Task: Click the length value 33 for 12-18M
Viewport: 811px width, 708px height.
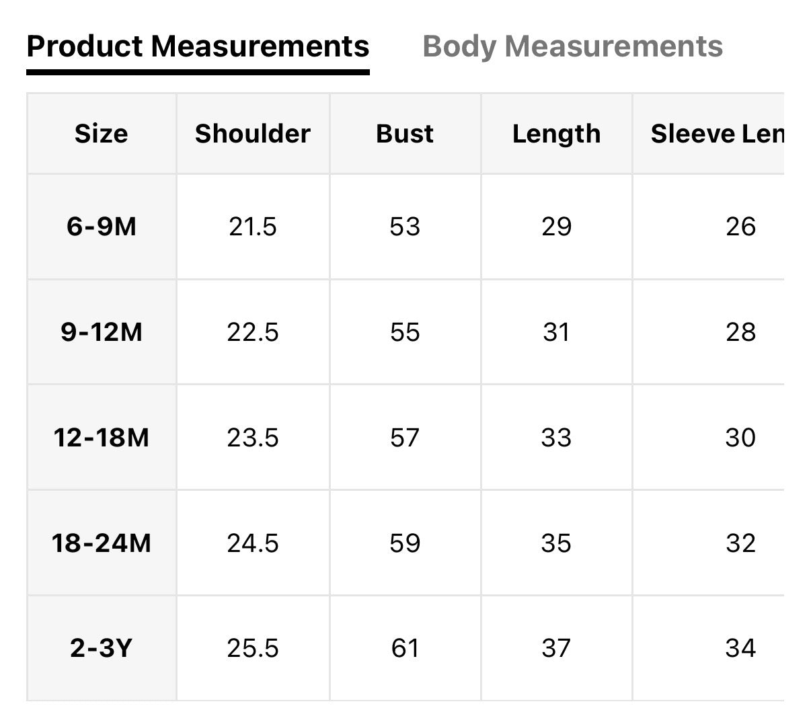Action: click(556, 438)
